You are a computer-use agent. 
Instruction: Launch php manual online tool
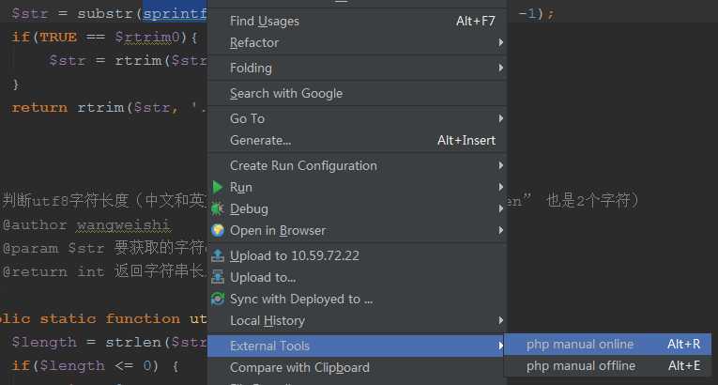coord(580,344)
